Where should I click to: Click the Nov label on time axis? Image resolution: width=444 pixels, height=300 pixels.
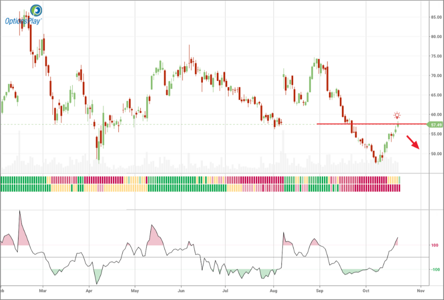click(421, 290)
